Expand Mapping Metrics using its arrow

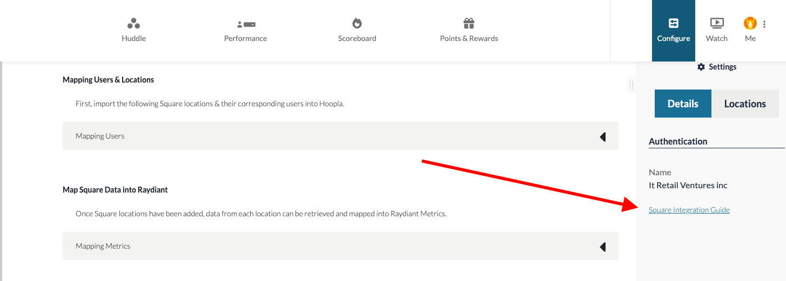coord(603,246)
